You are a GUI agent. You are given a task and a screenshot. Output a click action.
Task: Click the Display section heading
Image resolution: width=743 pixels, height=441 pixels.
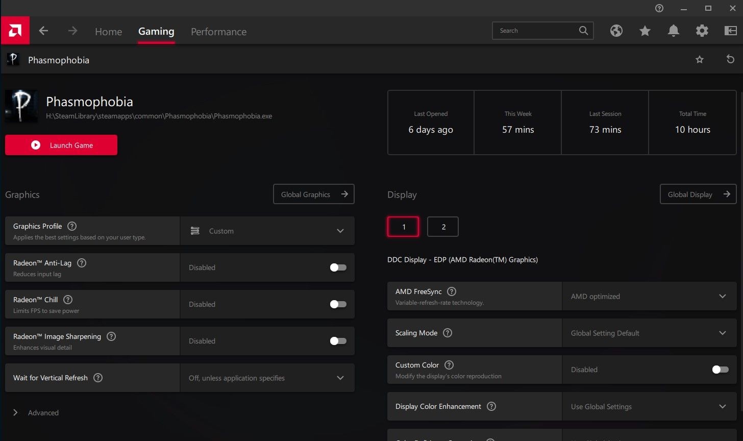click(x=402, y=194)
